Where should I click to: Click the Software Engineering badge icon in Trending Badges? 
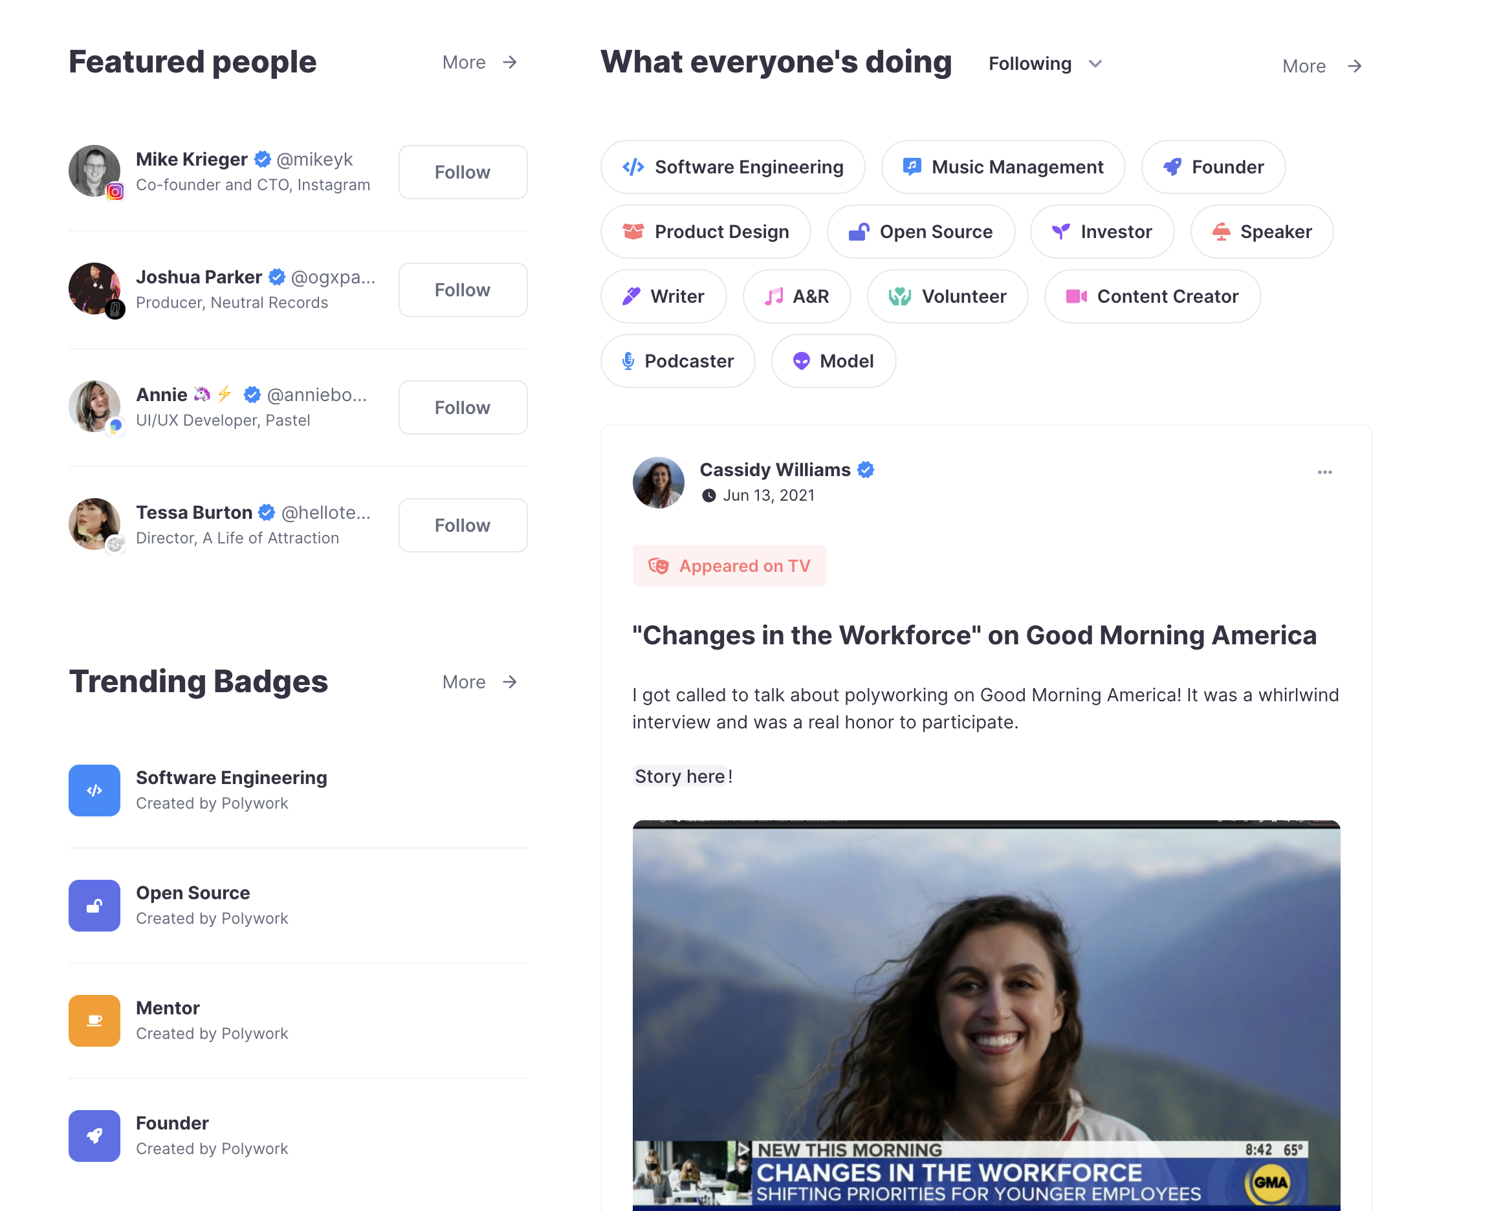coord(94,791)
